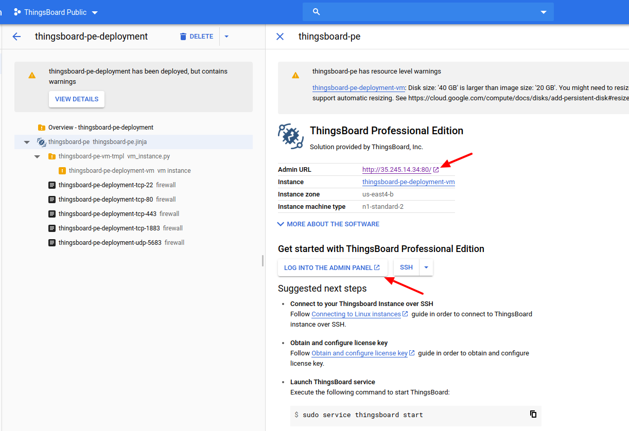
Task: Go back with the left arrow icon
Action: click(x=16, y=37)
